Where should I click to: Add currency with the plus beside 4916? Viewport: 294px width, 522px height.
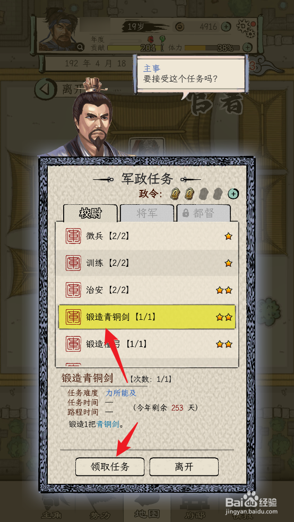click(x=226, y=27)
